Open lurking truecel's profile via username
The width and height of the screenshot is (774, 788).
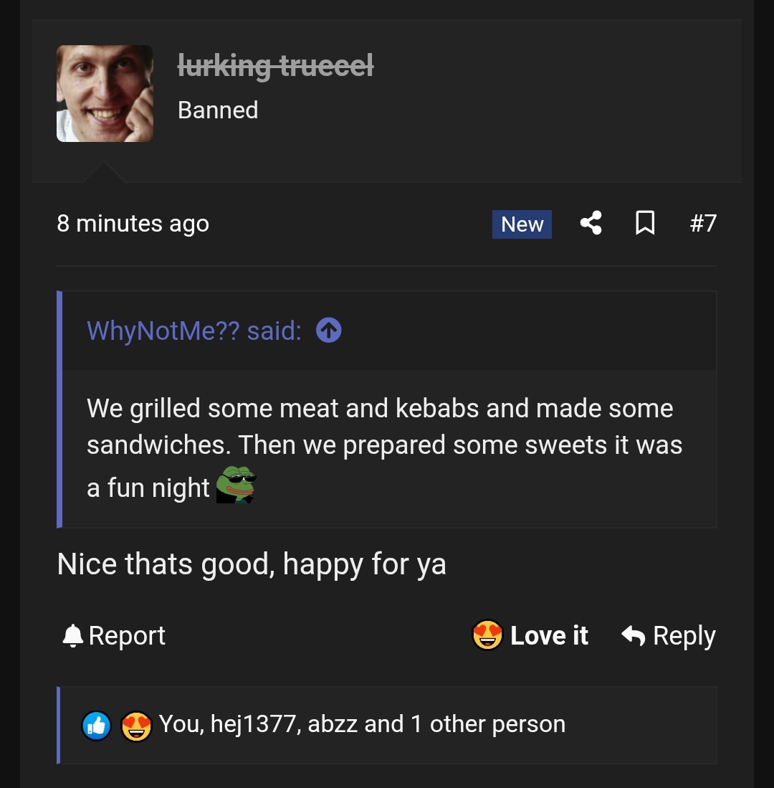(x=276, y=66)
